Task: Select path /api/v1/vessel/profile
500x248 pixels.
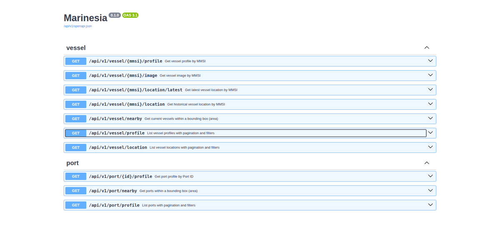Action: coord(117,133)
